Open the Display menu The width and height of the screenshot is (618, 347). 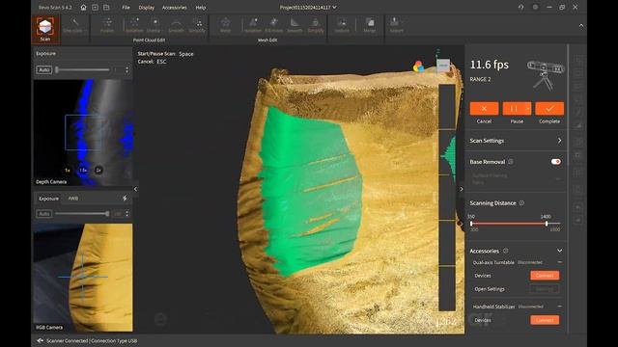point(146,8)
